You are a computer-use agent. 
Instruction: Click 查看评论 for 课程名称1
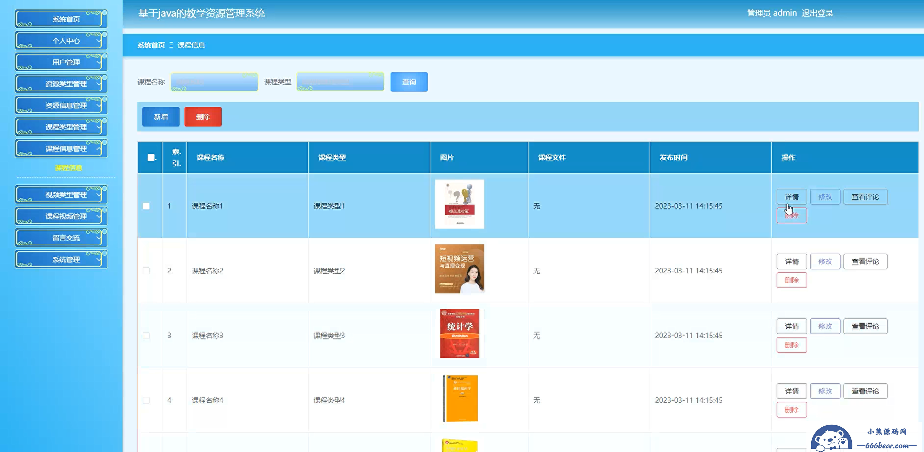click(865, 196)
